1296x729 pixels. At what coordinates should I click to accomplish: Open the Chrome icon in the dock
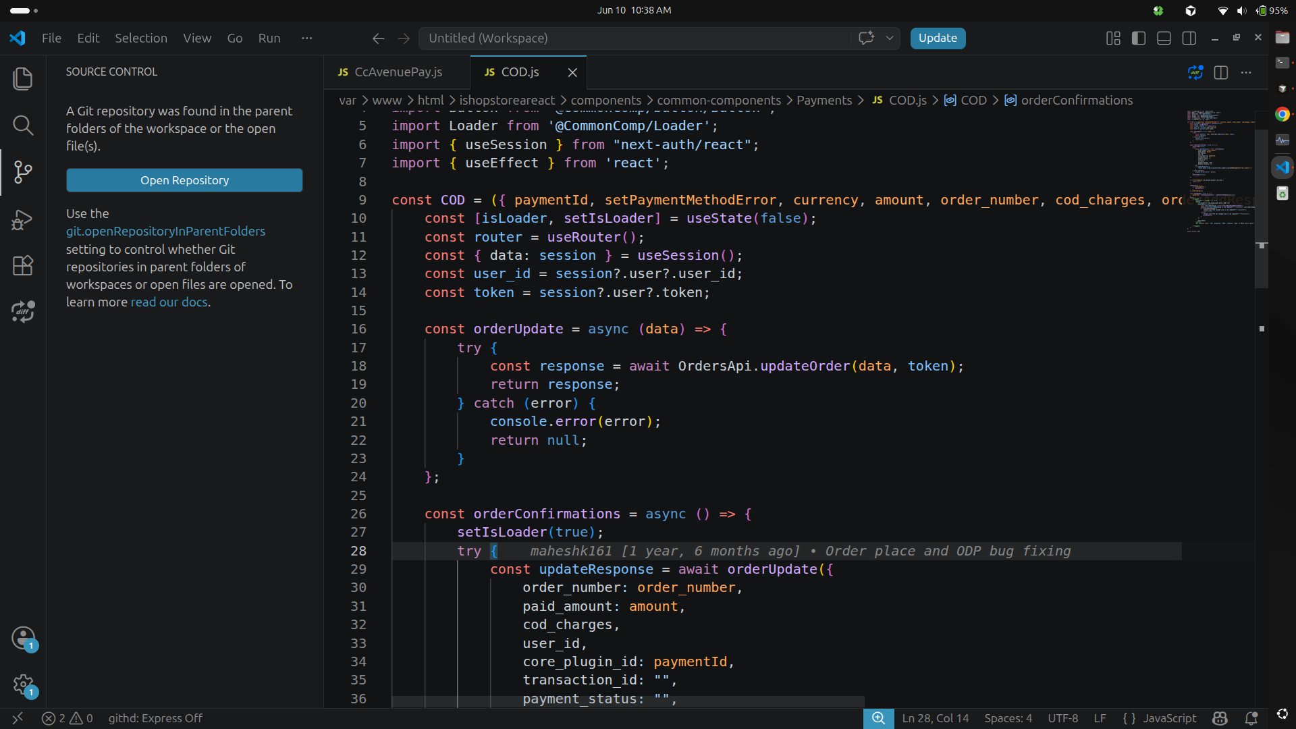tap(1282, 114)
